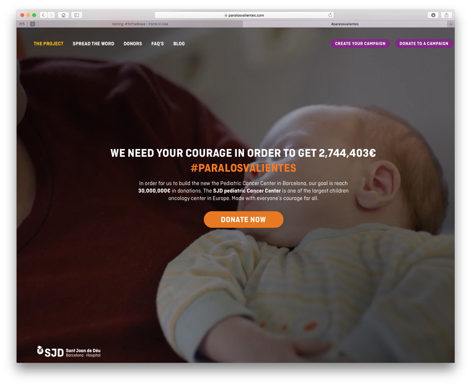
Task: Go forward with the Safari forward arrow
Action: (x=51, y=15)
